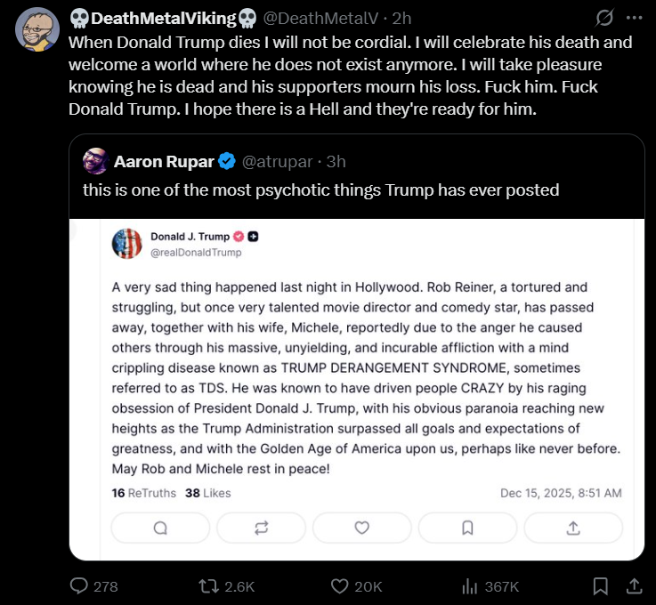Click the reply icon with 278 replies
The height and width of the screenshot is (605, 656).
(80, 586)
